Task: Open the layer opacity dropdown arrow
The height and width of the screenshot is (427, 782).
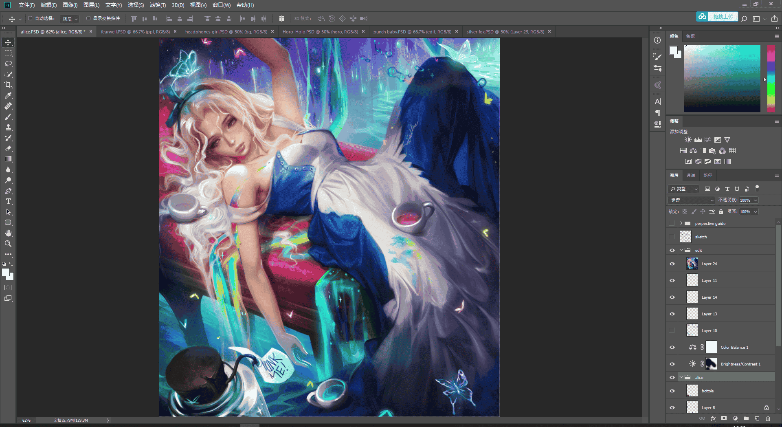Action: tap(756, 200)
